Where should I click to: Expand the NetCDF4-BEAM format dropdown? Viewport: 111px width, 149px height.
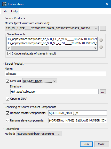click(39, 81)
